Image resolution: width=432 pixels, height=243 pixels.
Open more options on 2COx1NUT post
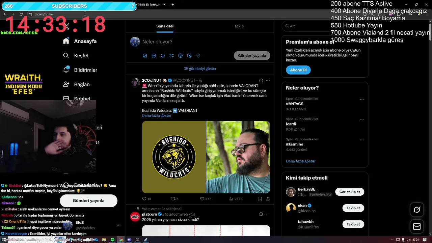coord(268,80)
